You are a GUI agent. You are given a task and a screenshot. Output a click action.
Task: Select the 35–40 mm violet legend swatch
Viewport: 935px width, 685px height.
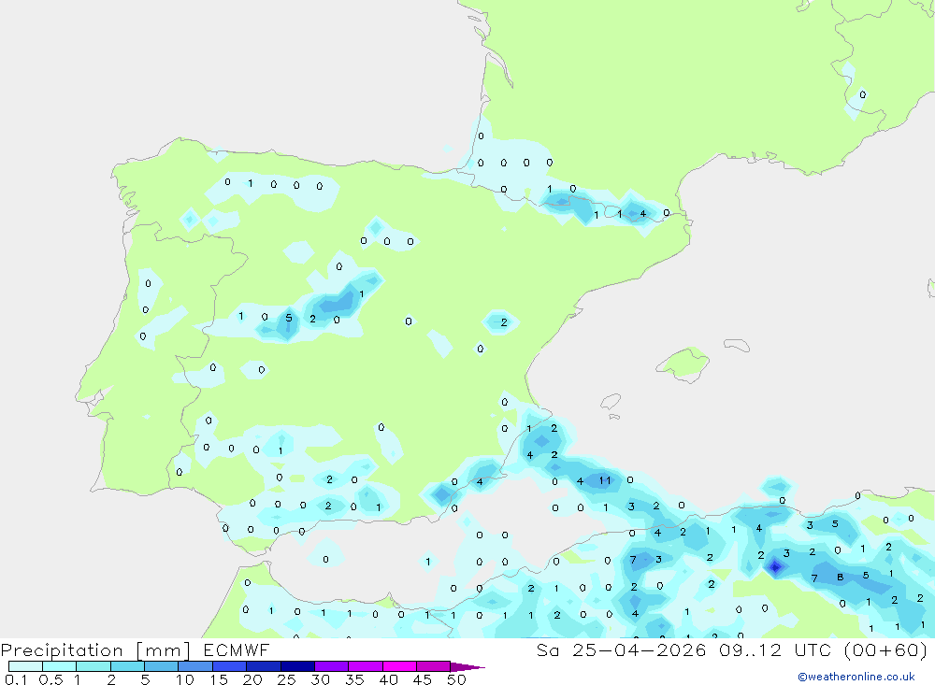365,666
